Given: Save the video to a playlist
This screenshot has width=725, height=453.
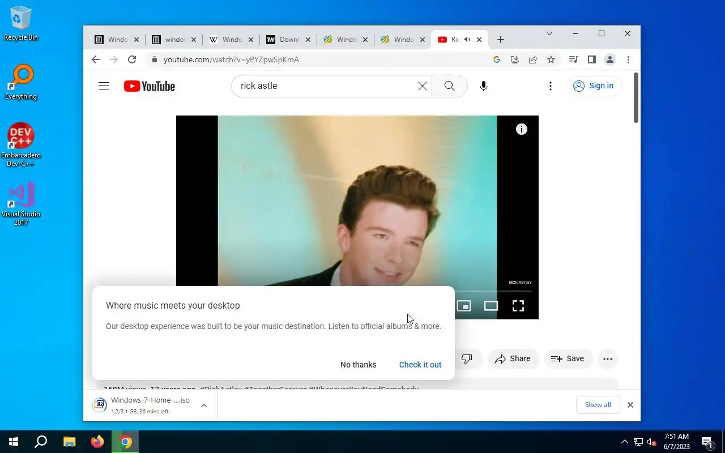Looking at the screenshot, I should click(568, 358).
